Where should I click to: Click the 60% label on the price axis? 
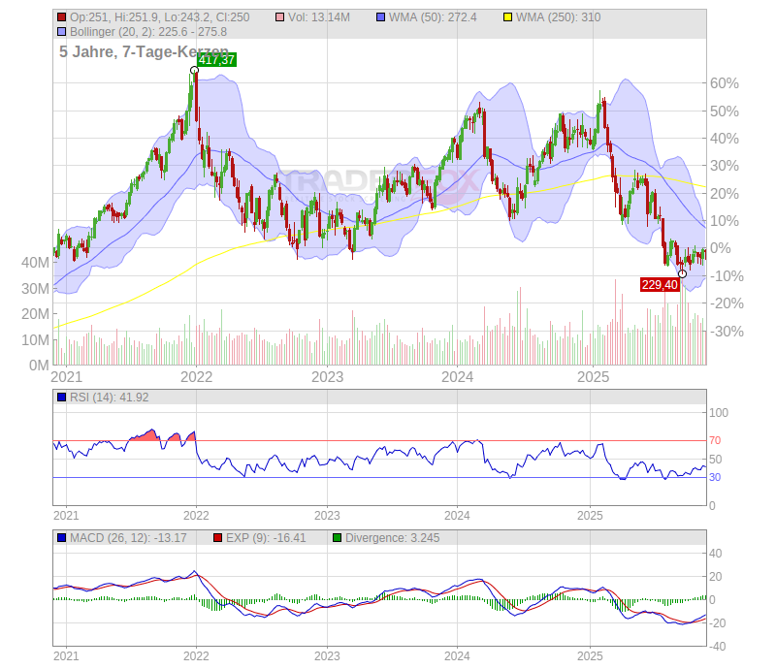[726, 83]
